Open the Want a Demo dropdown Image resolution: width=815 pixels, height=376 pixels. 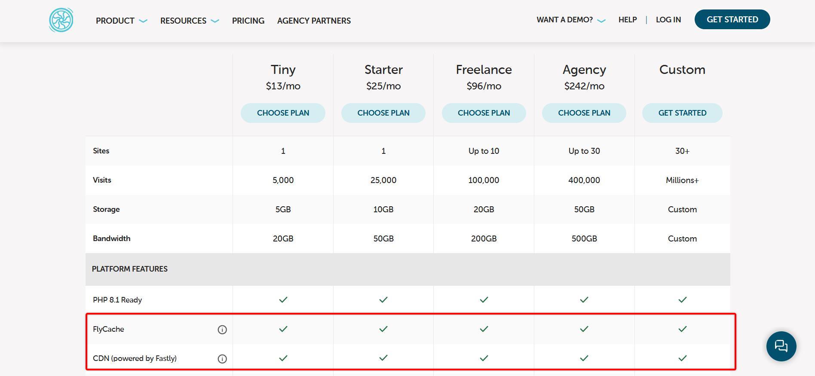pyautogui.click(x=570, y=20)
